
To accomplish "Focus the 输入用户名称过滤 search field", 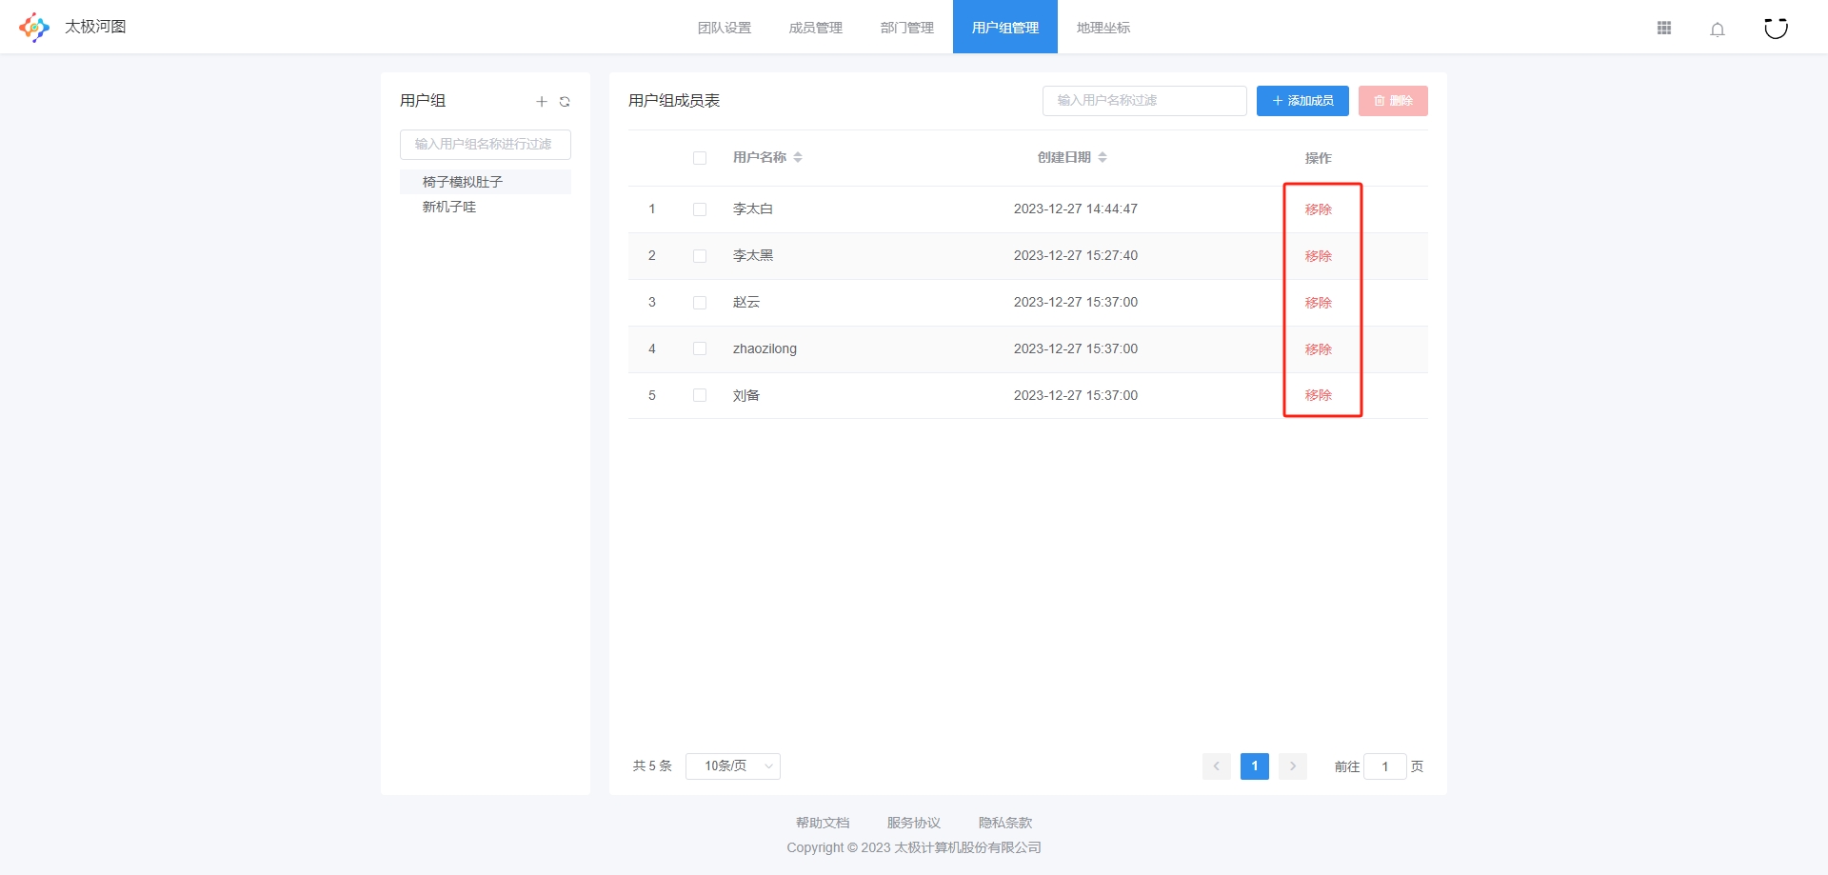I will 1144,101.
